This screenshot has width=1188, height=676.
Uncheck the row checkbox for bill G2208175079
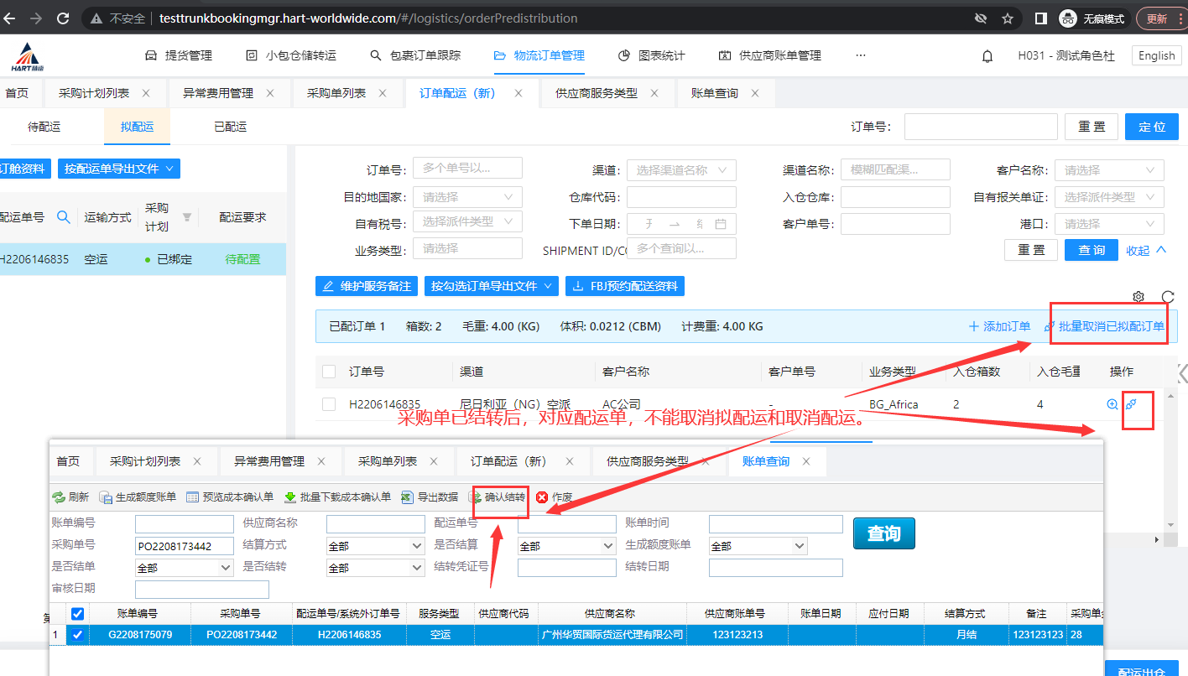point(78,635)
